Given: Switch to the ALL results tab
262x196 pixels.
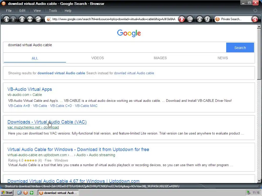Looking at the screenshot, I should pos(35,58).
